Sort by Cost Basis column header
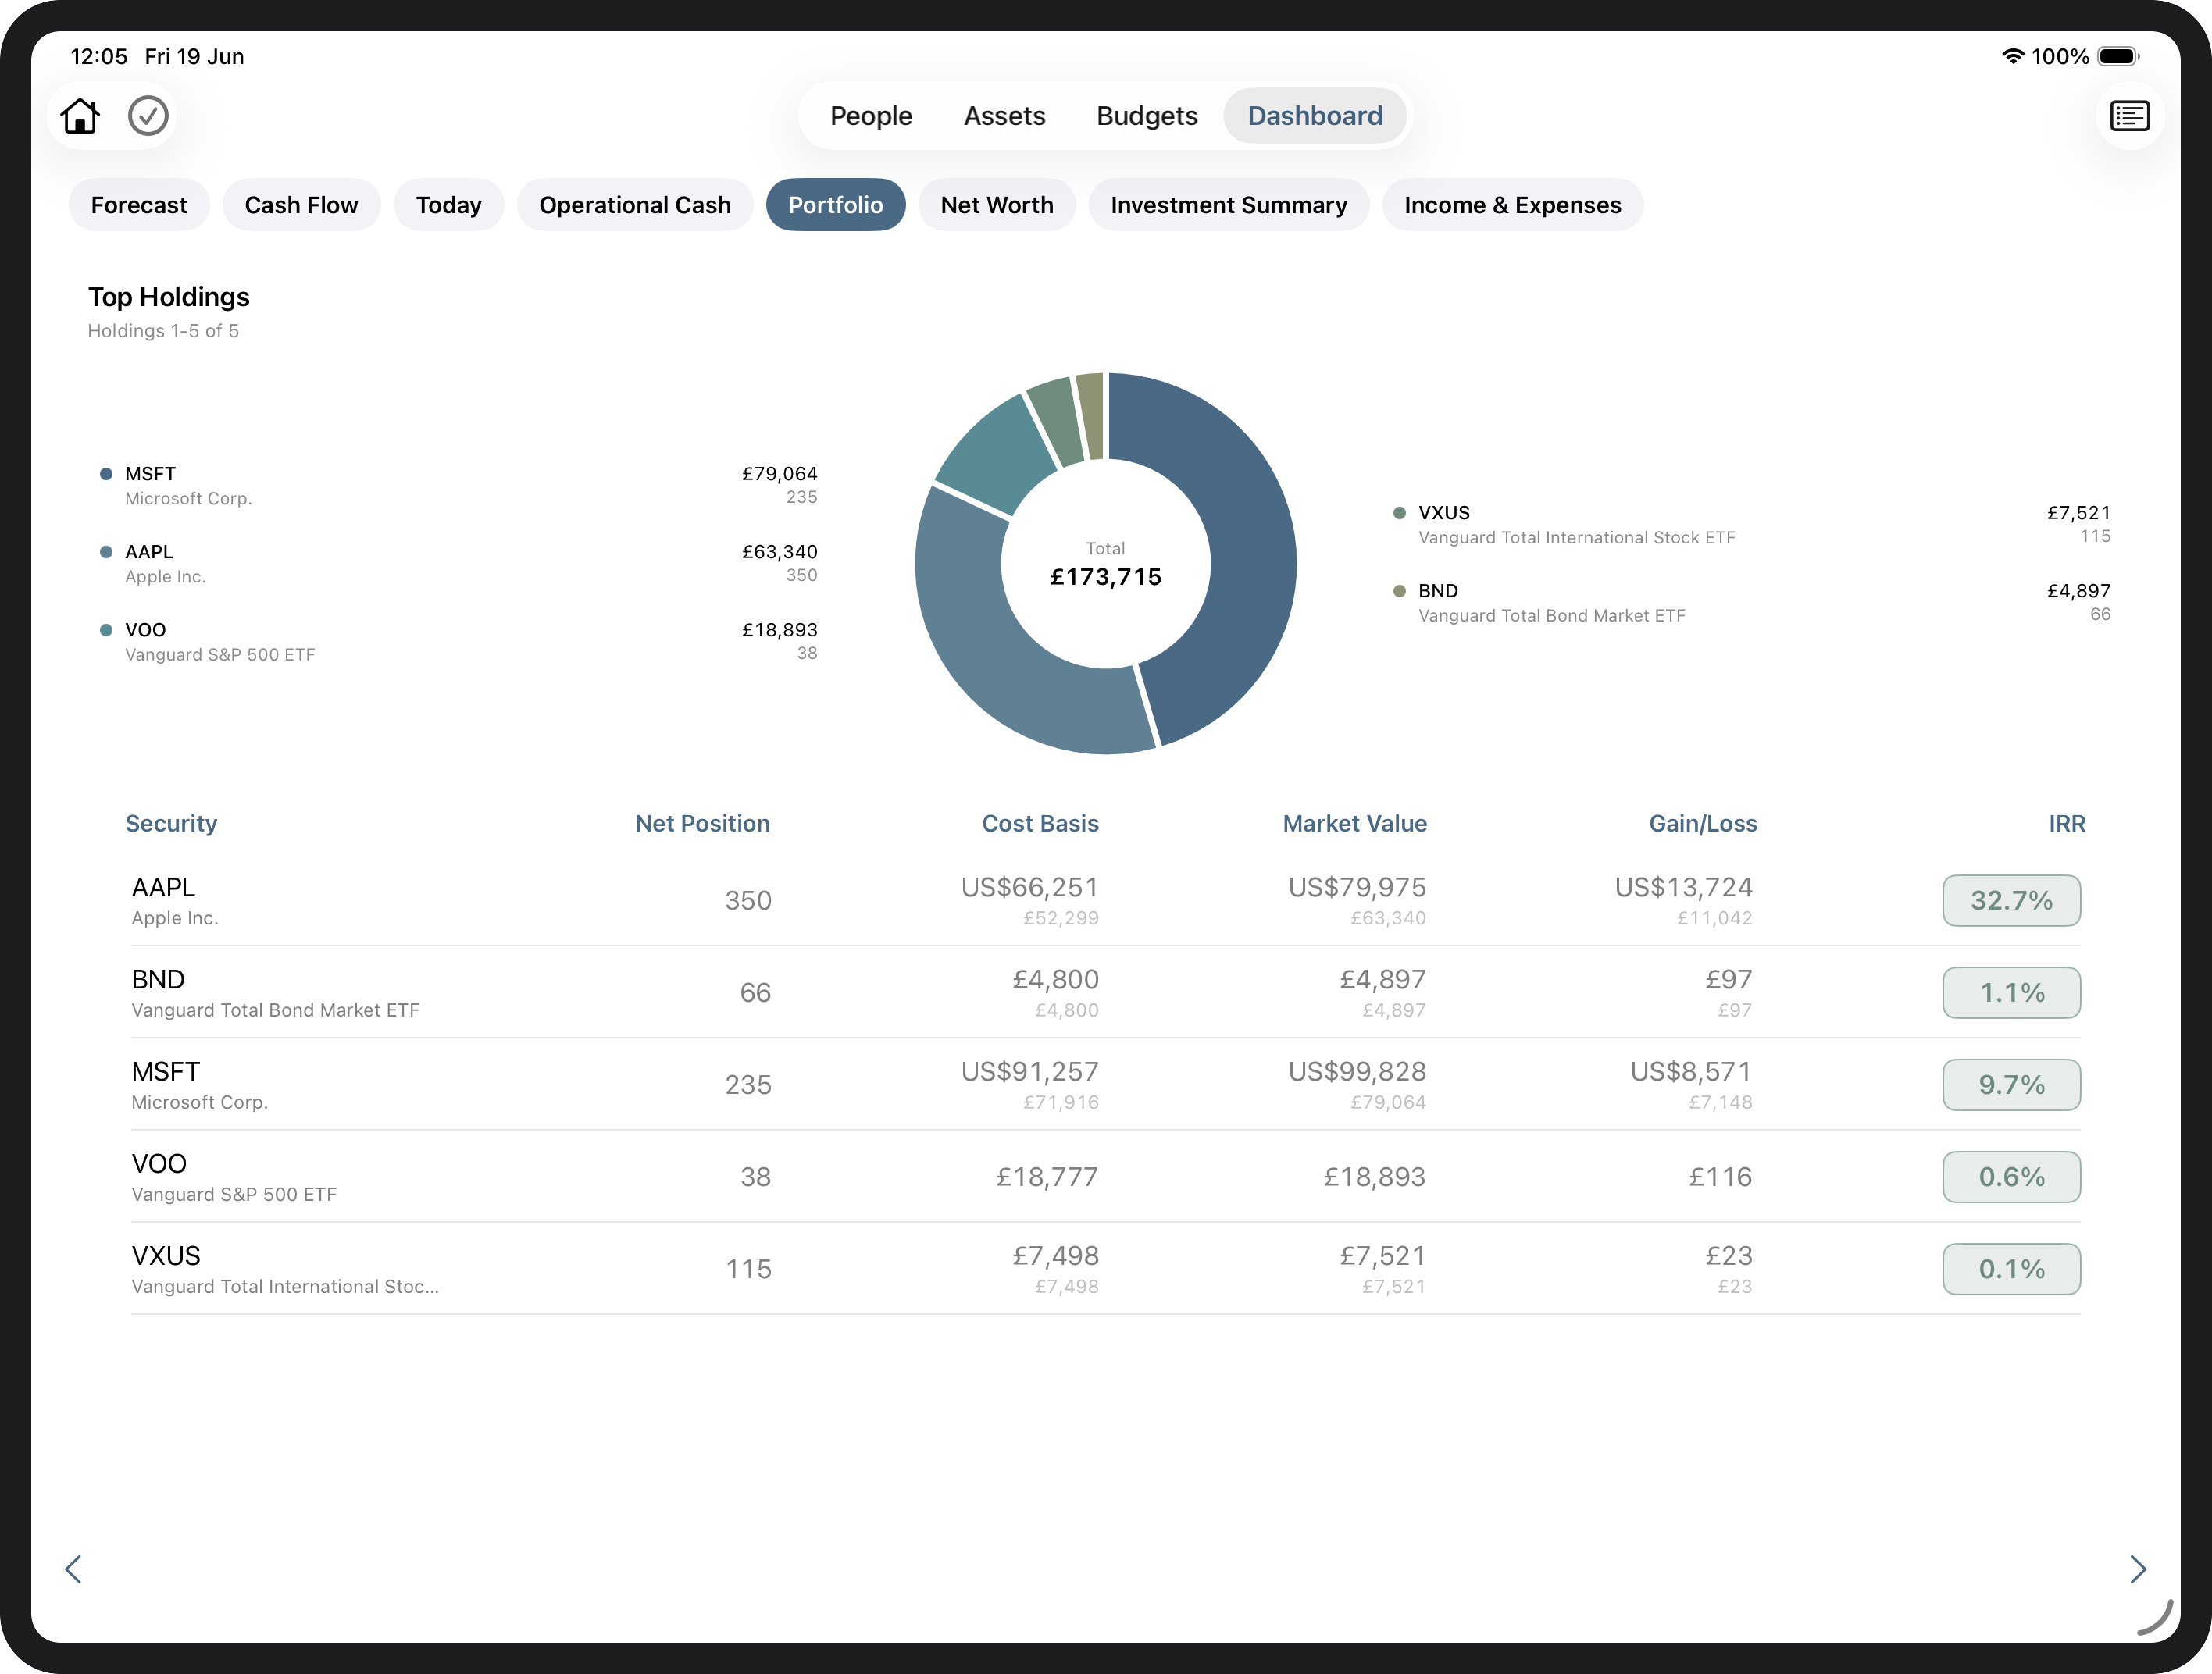Image resolution: width=2212 pixels, height=1674 pixels. pyautogui.click(x=1040, y=824)
